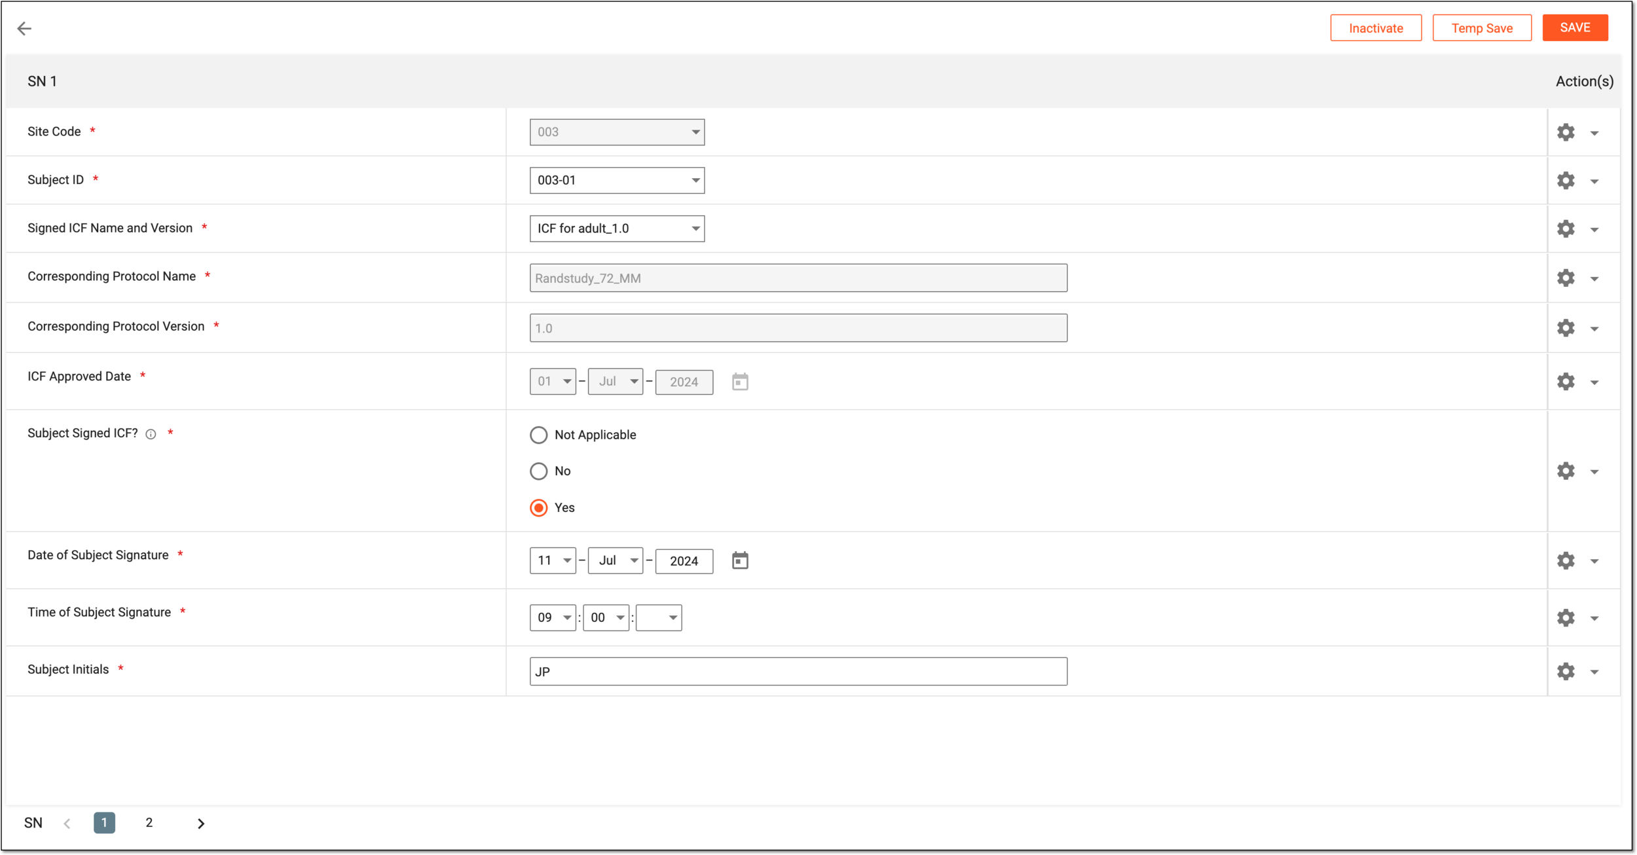Expand action arrow next to Protocol Name gear
Screen dimensions: 1637x855
1594,279
